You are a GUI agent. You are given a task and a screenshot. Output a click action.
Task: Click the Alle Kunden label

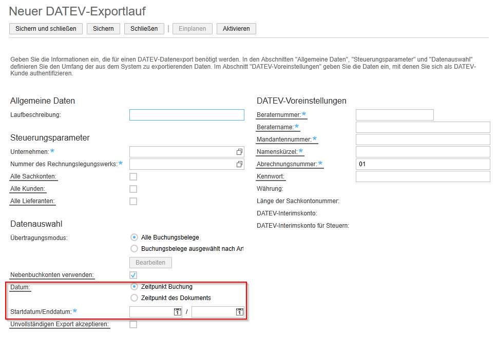coord(28,189)
